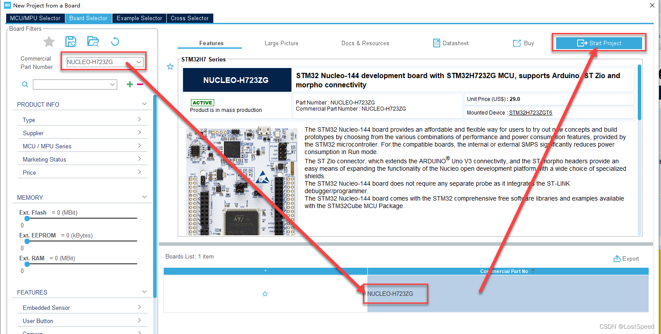Image resolution: width=661 pixels, height=334 pixels.
Task: Collapse the FEATURES section
Action: (x=144, y=292)
